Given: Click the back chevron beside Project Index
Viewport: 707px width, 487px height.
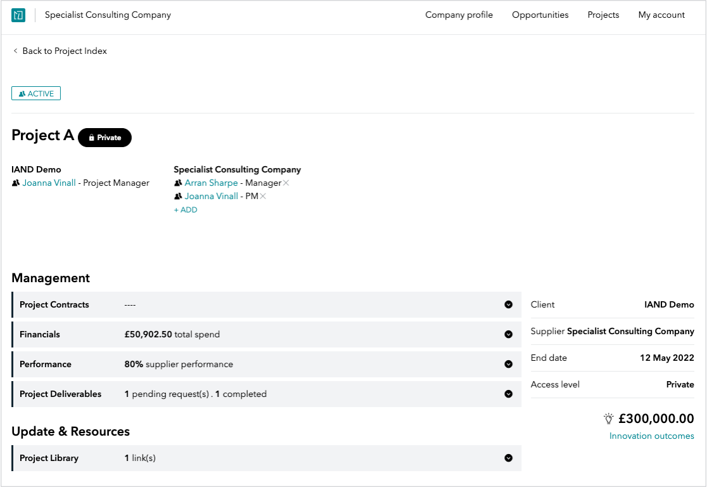Looking at the screenshot, I should tap(15, 51).
